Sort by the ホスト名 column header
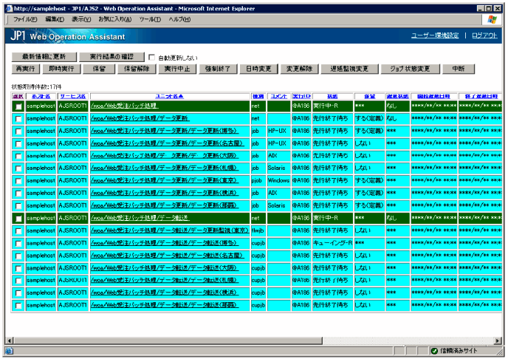This screenshot has width=508, height=359. (41, 96)
